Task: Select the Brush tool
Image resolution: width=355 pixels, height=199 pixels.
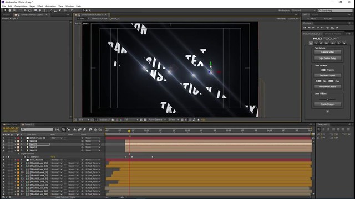Action: [x=50, y=10]
